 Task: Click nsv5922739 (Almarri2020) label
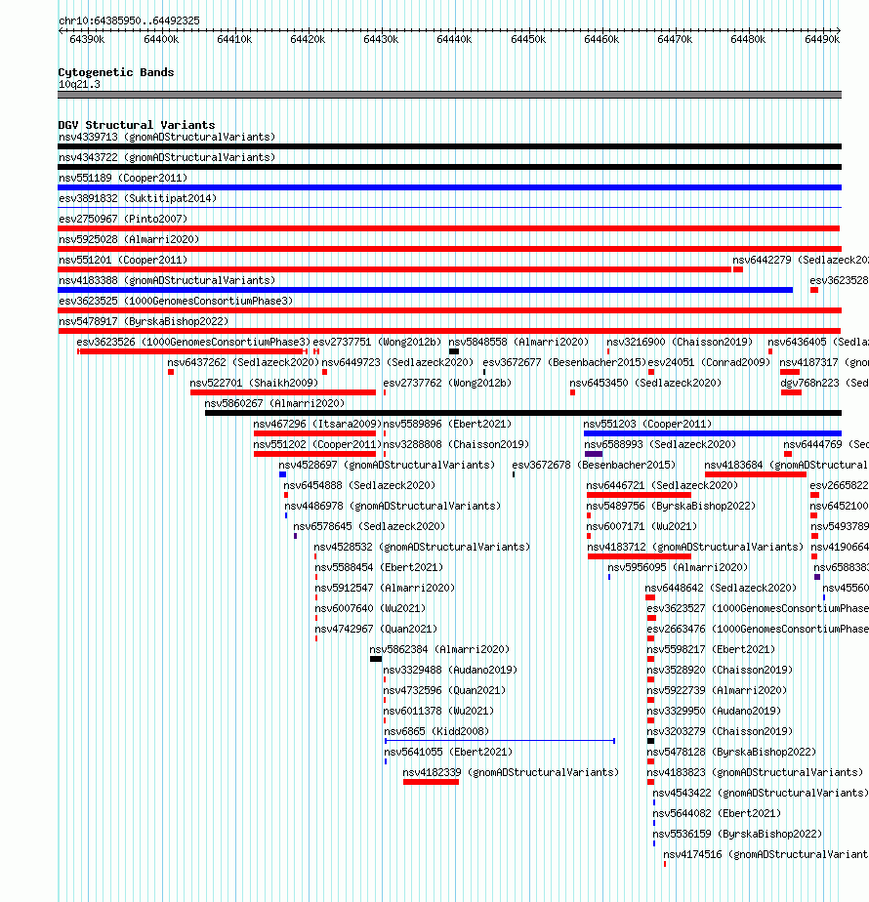point(717,691)
